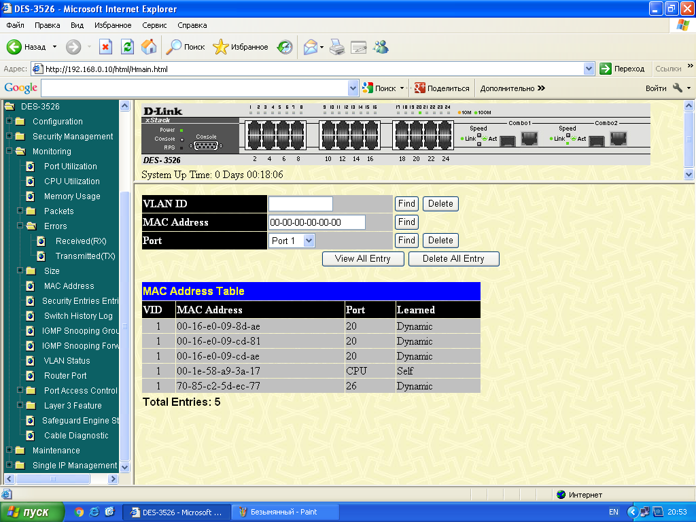
Task: Expand the Maintenance folder
Action: [x=9, y=450]
